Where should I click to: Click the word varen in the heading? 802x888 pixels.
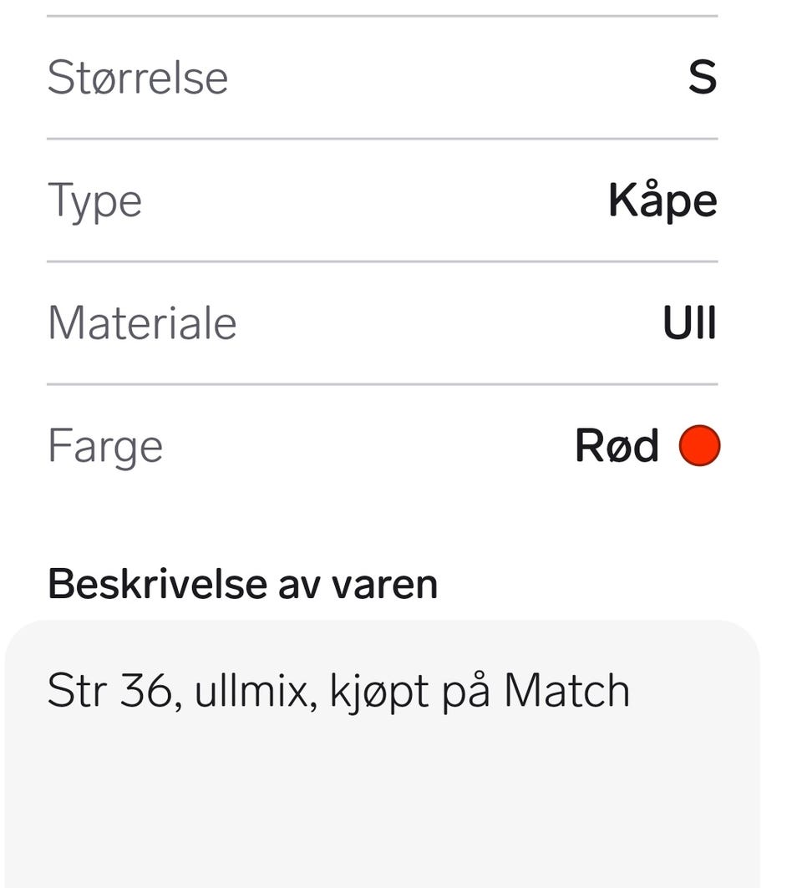point(384,586)
